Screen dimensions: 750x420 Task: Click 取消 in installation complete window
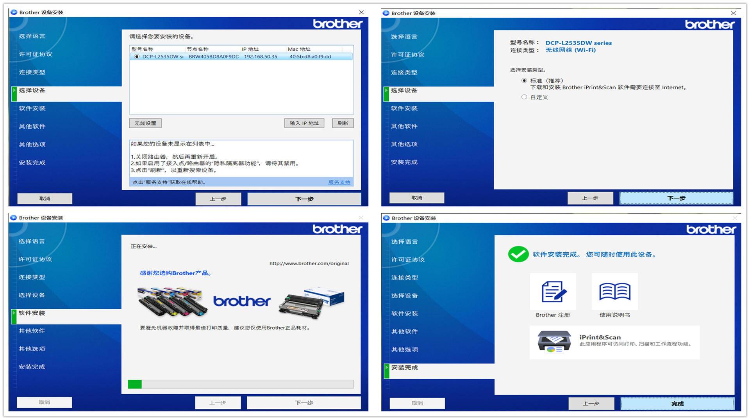(417, 403)
